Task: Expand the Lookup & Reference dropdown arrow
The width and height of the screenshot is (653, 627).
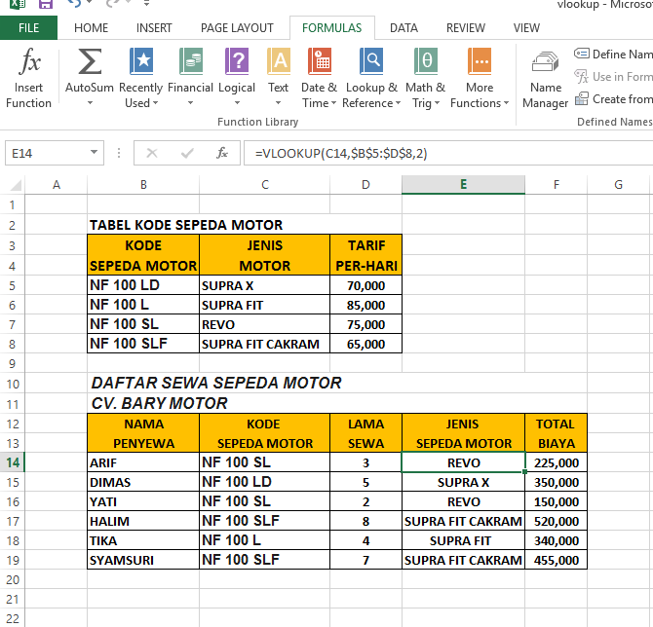Action: click(398, 103)
